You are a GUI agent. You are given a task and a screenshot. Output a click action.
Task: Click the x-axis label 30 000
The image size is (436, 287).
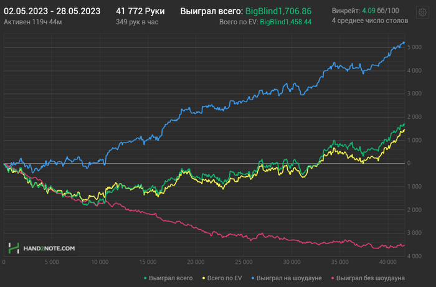291,262
